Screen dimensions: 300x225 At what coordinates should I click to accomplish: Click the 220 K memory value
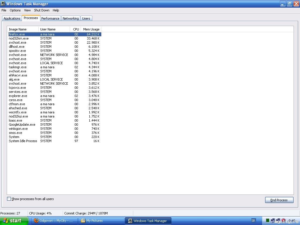click(95, 137)
